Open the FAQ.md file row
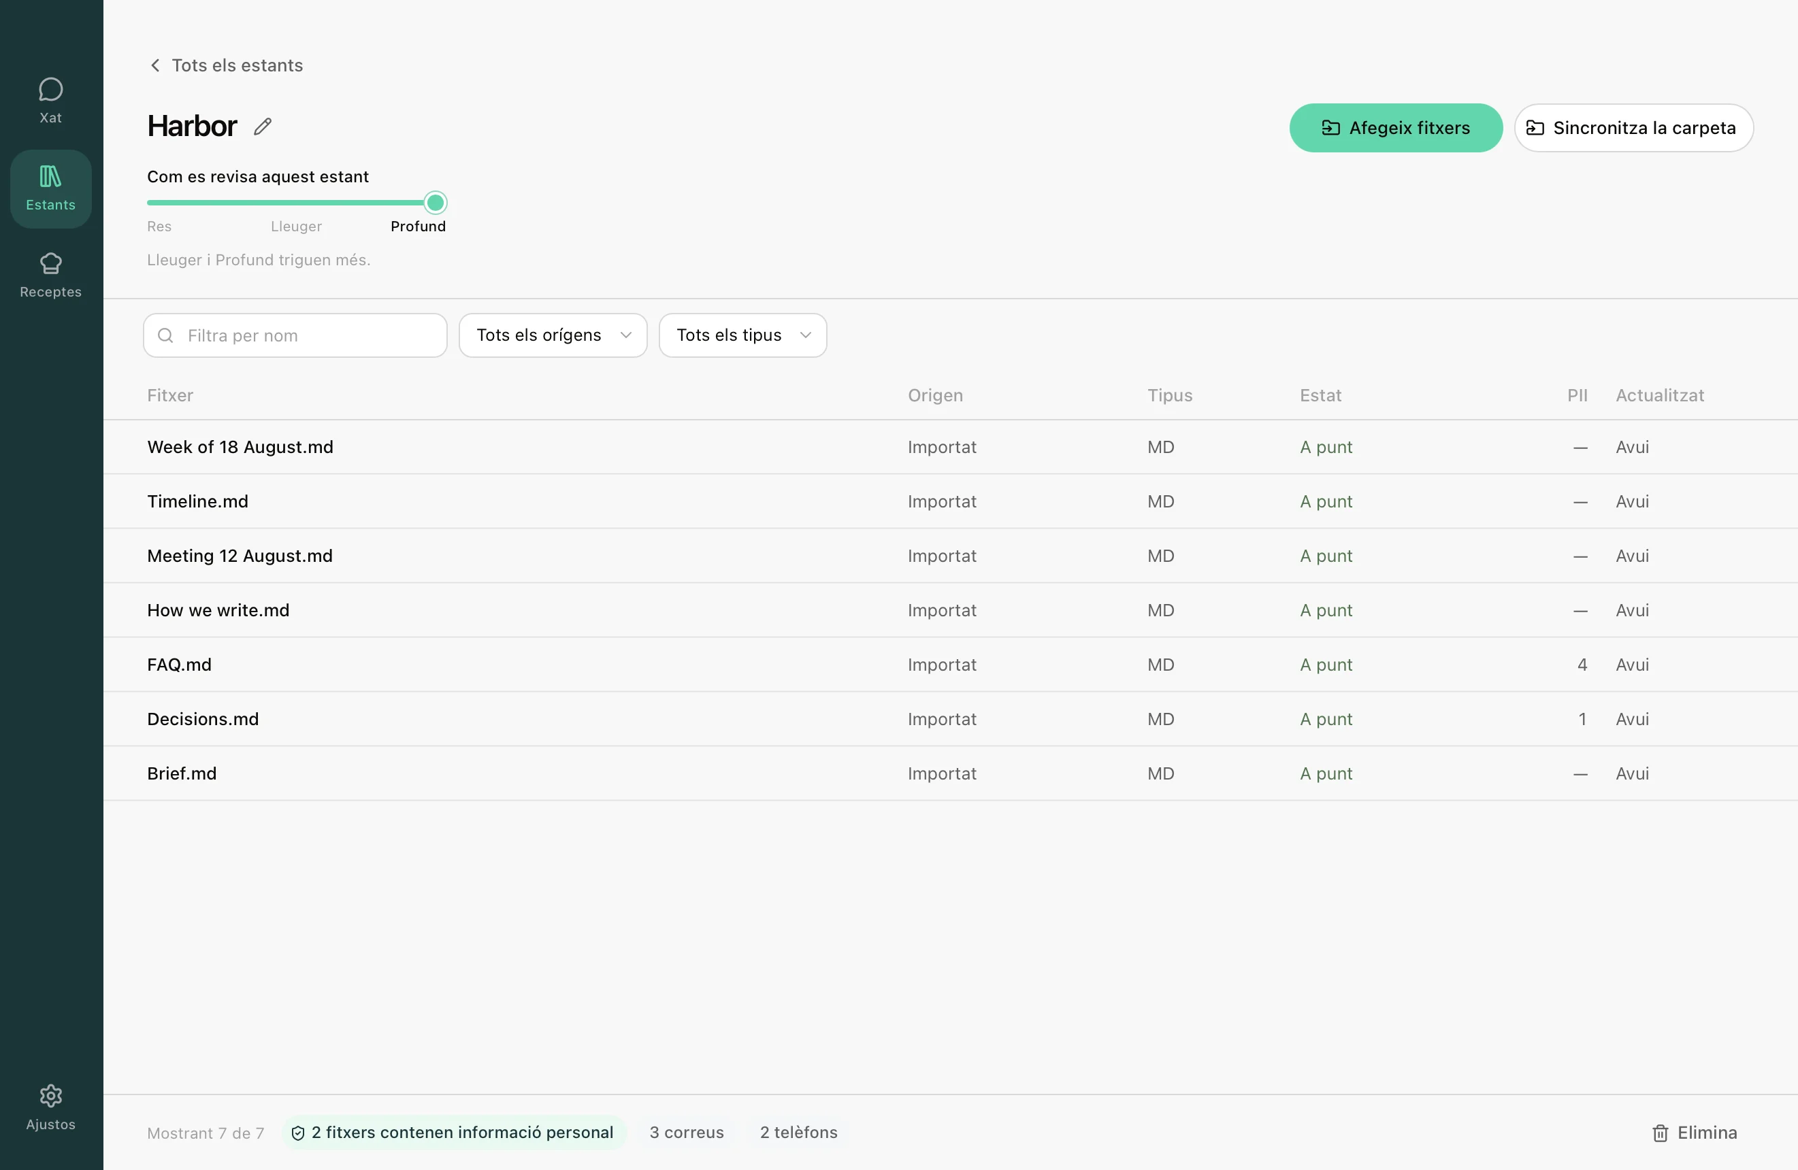The height and width of the screenshot is (1170, 1798). [x=950, y=665]
